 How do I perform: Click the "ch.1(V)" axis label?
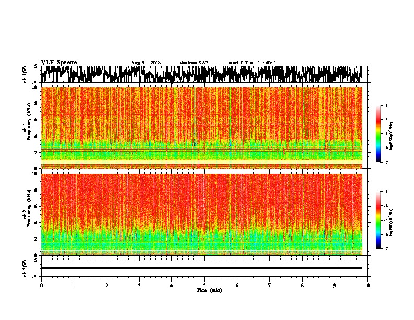[x=25, y=74]
